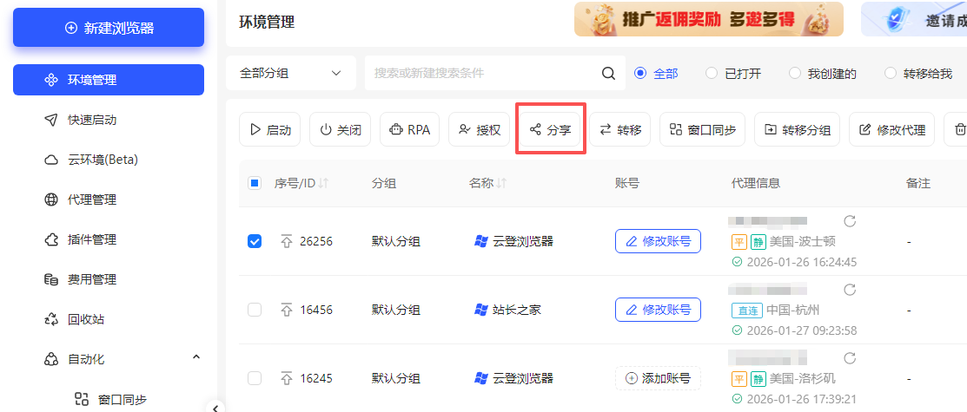Open the 推广返佣奖励 promotion banner
The image size is (967, 412).
pos(709,19)
